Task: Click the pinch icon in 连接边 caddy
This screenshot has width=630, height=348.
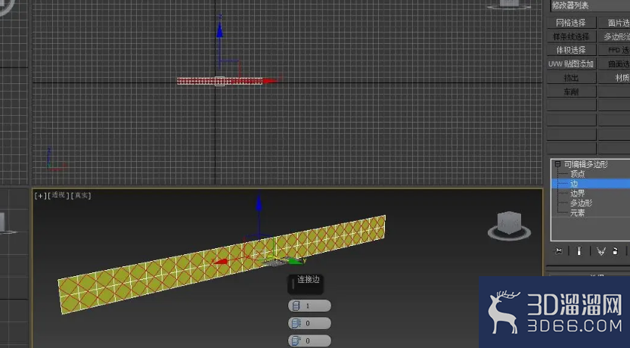Action: click(296, 323)
